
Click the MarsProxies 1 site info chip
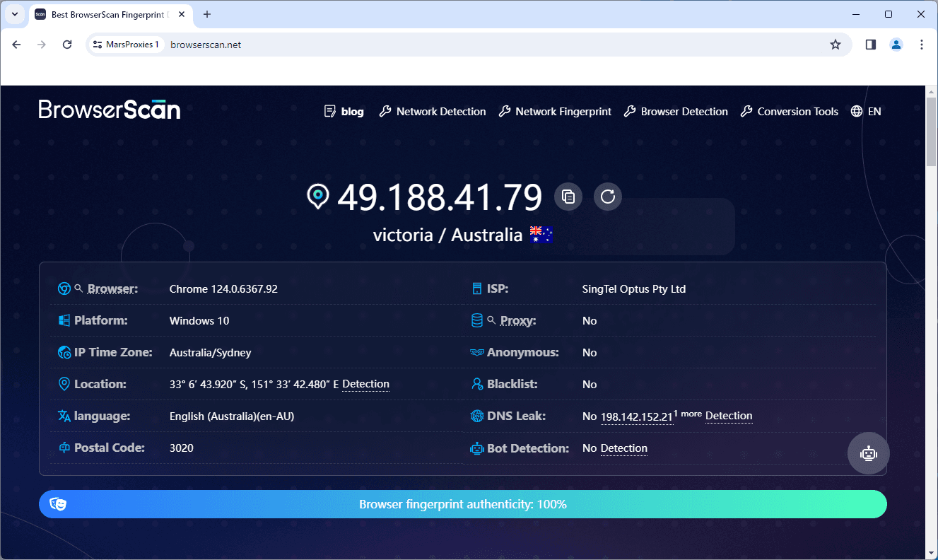tap(127, 45)
